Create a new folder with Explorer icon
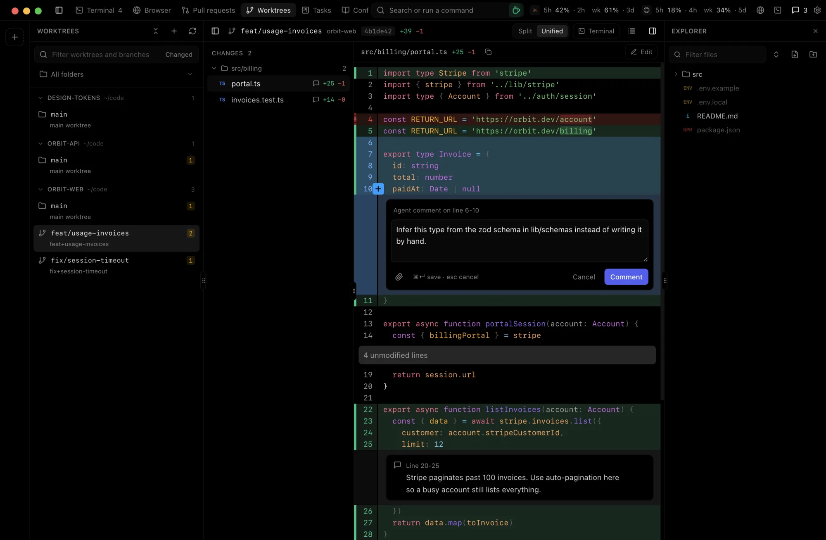Screen dimensions: 826x540 (813, 55)
